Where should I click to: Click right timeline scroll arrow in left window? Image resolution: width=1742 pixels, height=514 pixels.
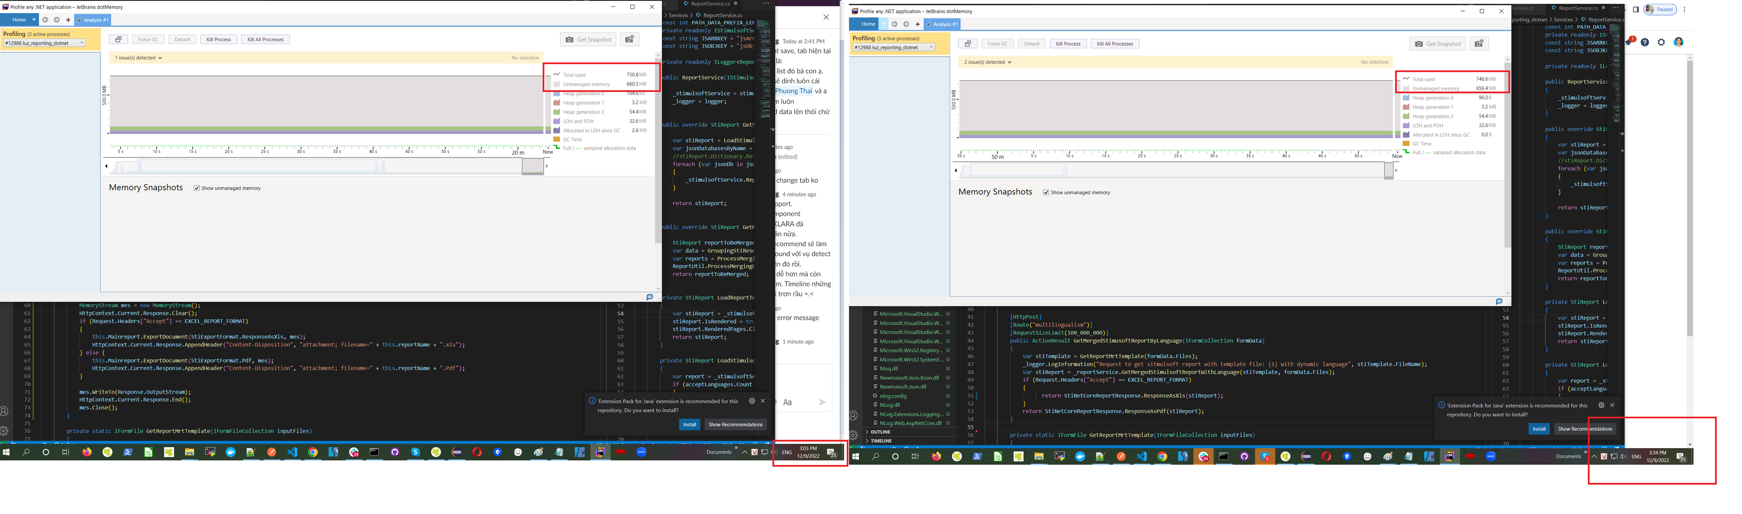[x=547, y=166]
